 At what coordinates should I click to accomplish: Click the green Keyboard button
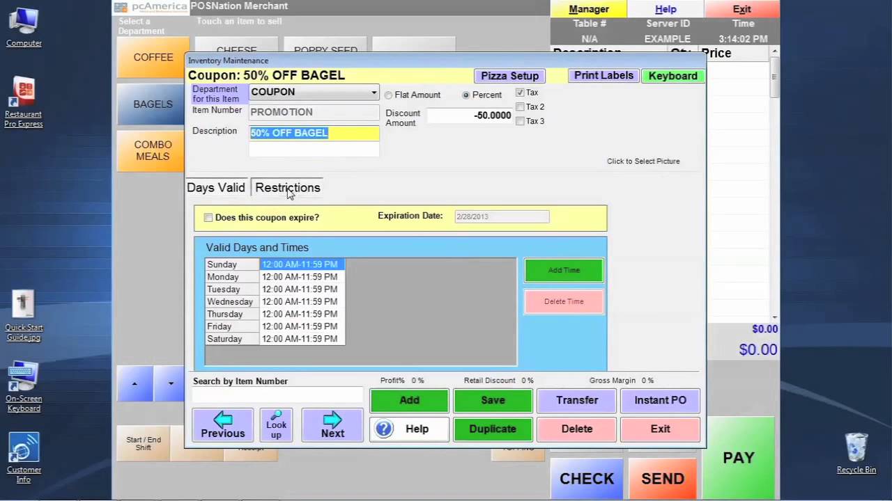pyautogui.click(x=672, y=76)
